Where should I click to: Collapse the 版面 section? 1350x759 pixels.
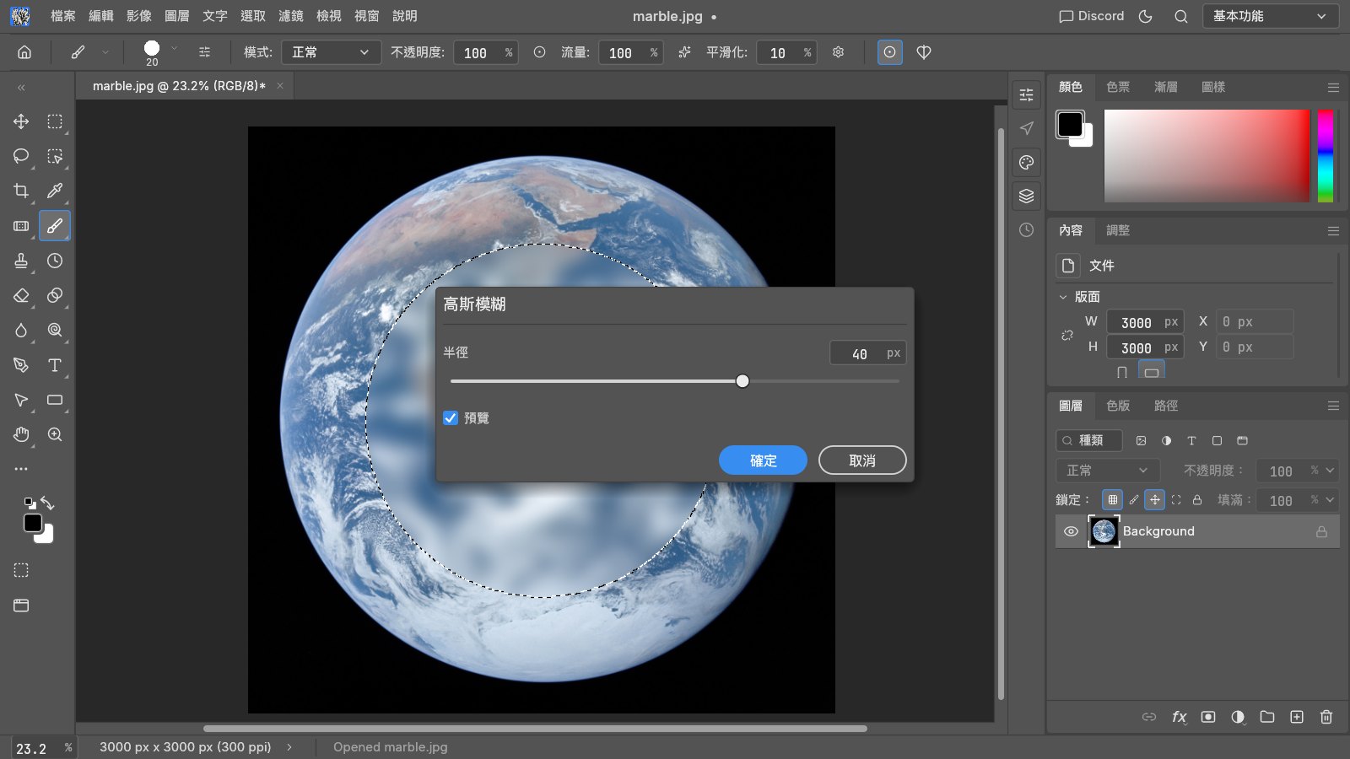pyautogui.click(x=1063, y=297)
